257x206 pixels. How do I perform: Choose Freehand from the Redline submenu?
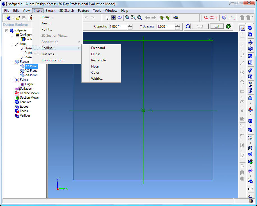tap(101, 48)
